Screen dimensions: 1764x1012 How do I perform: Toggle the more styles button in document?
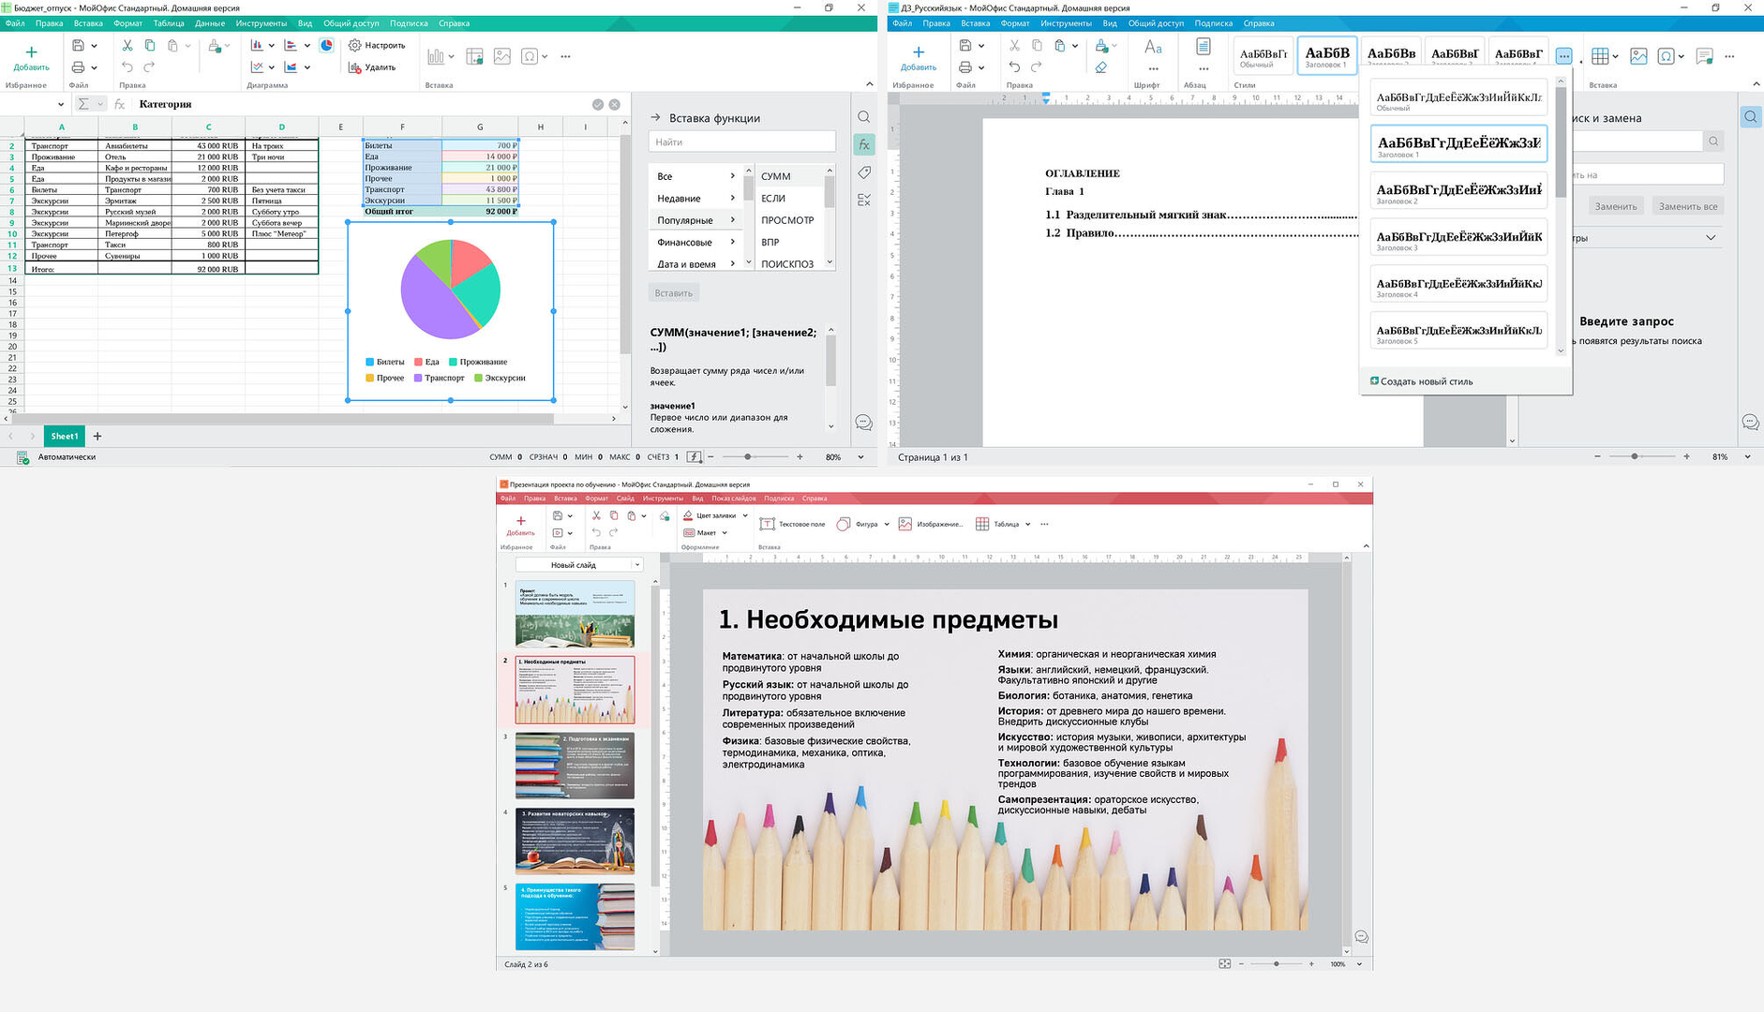[x=1563, y=56]
